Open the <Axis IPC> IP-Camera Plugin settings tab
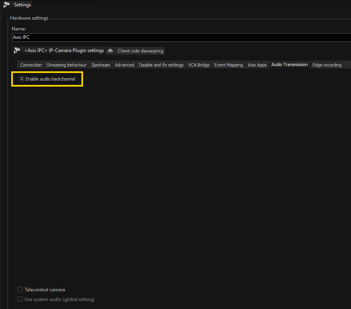This screenshot has width=351, height=309. 59,51
